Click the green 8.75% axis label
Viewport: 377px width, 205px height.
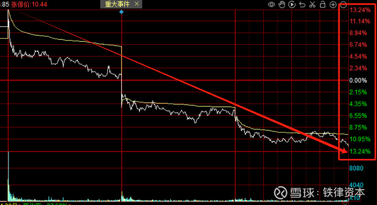pyautogui.click(x=358, y=127)
